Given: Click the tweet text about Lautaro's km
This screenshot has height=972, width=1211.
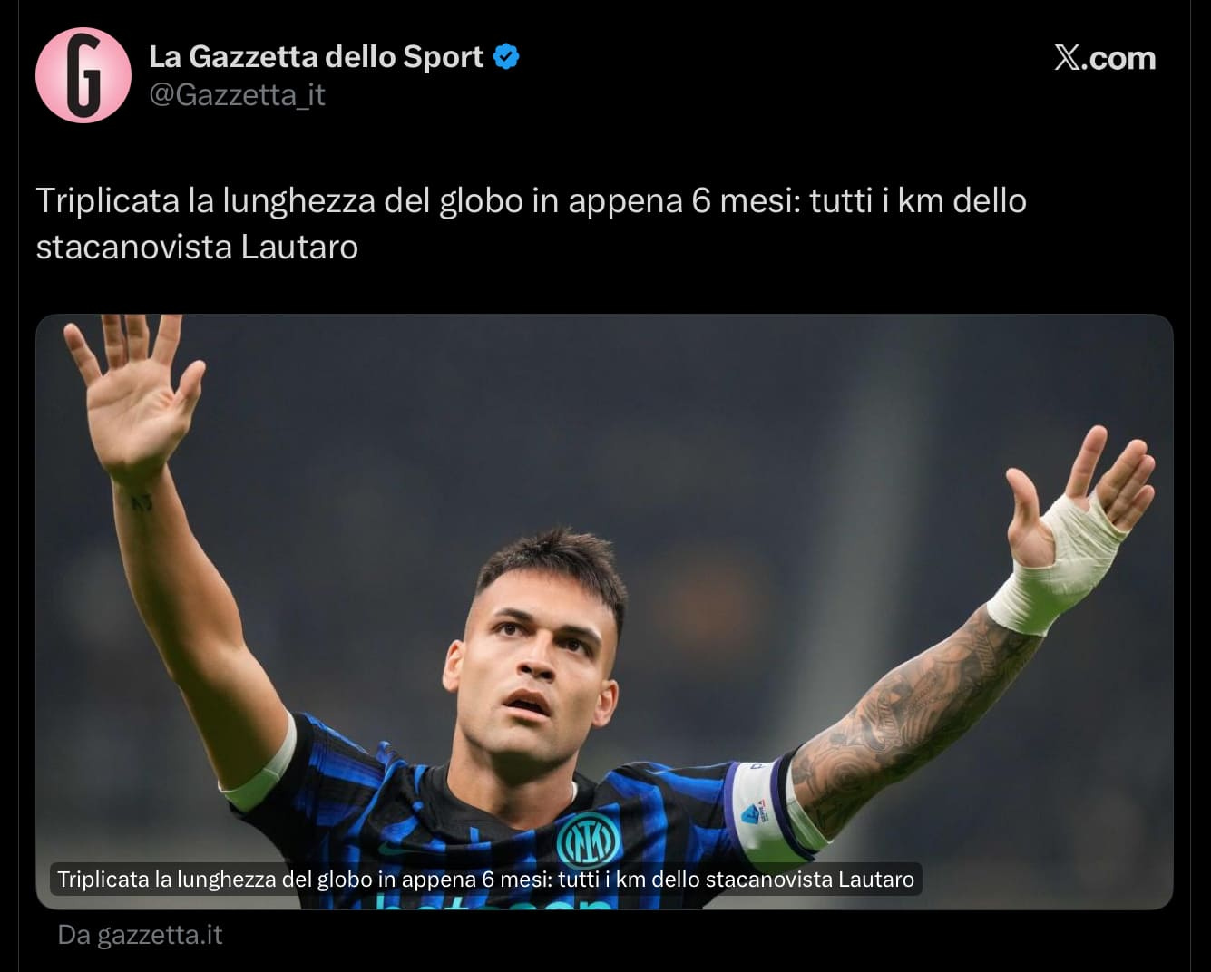Looking at the screenshot, I should (532, 223).
